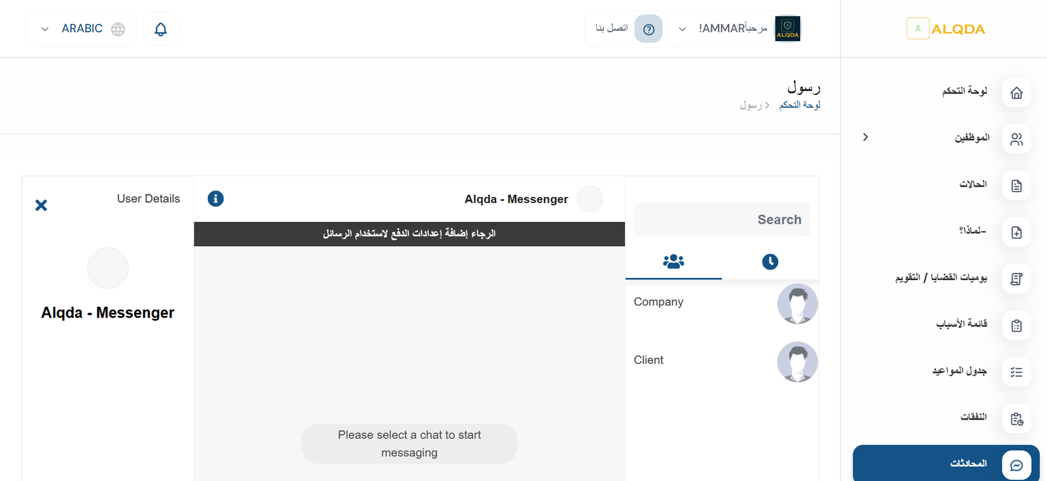This screenshot has height=481, width=1047.
Task: Expand the employees submenu chevron
Action: pyautogui.click(x=865, y=137)
